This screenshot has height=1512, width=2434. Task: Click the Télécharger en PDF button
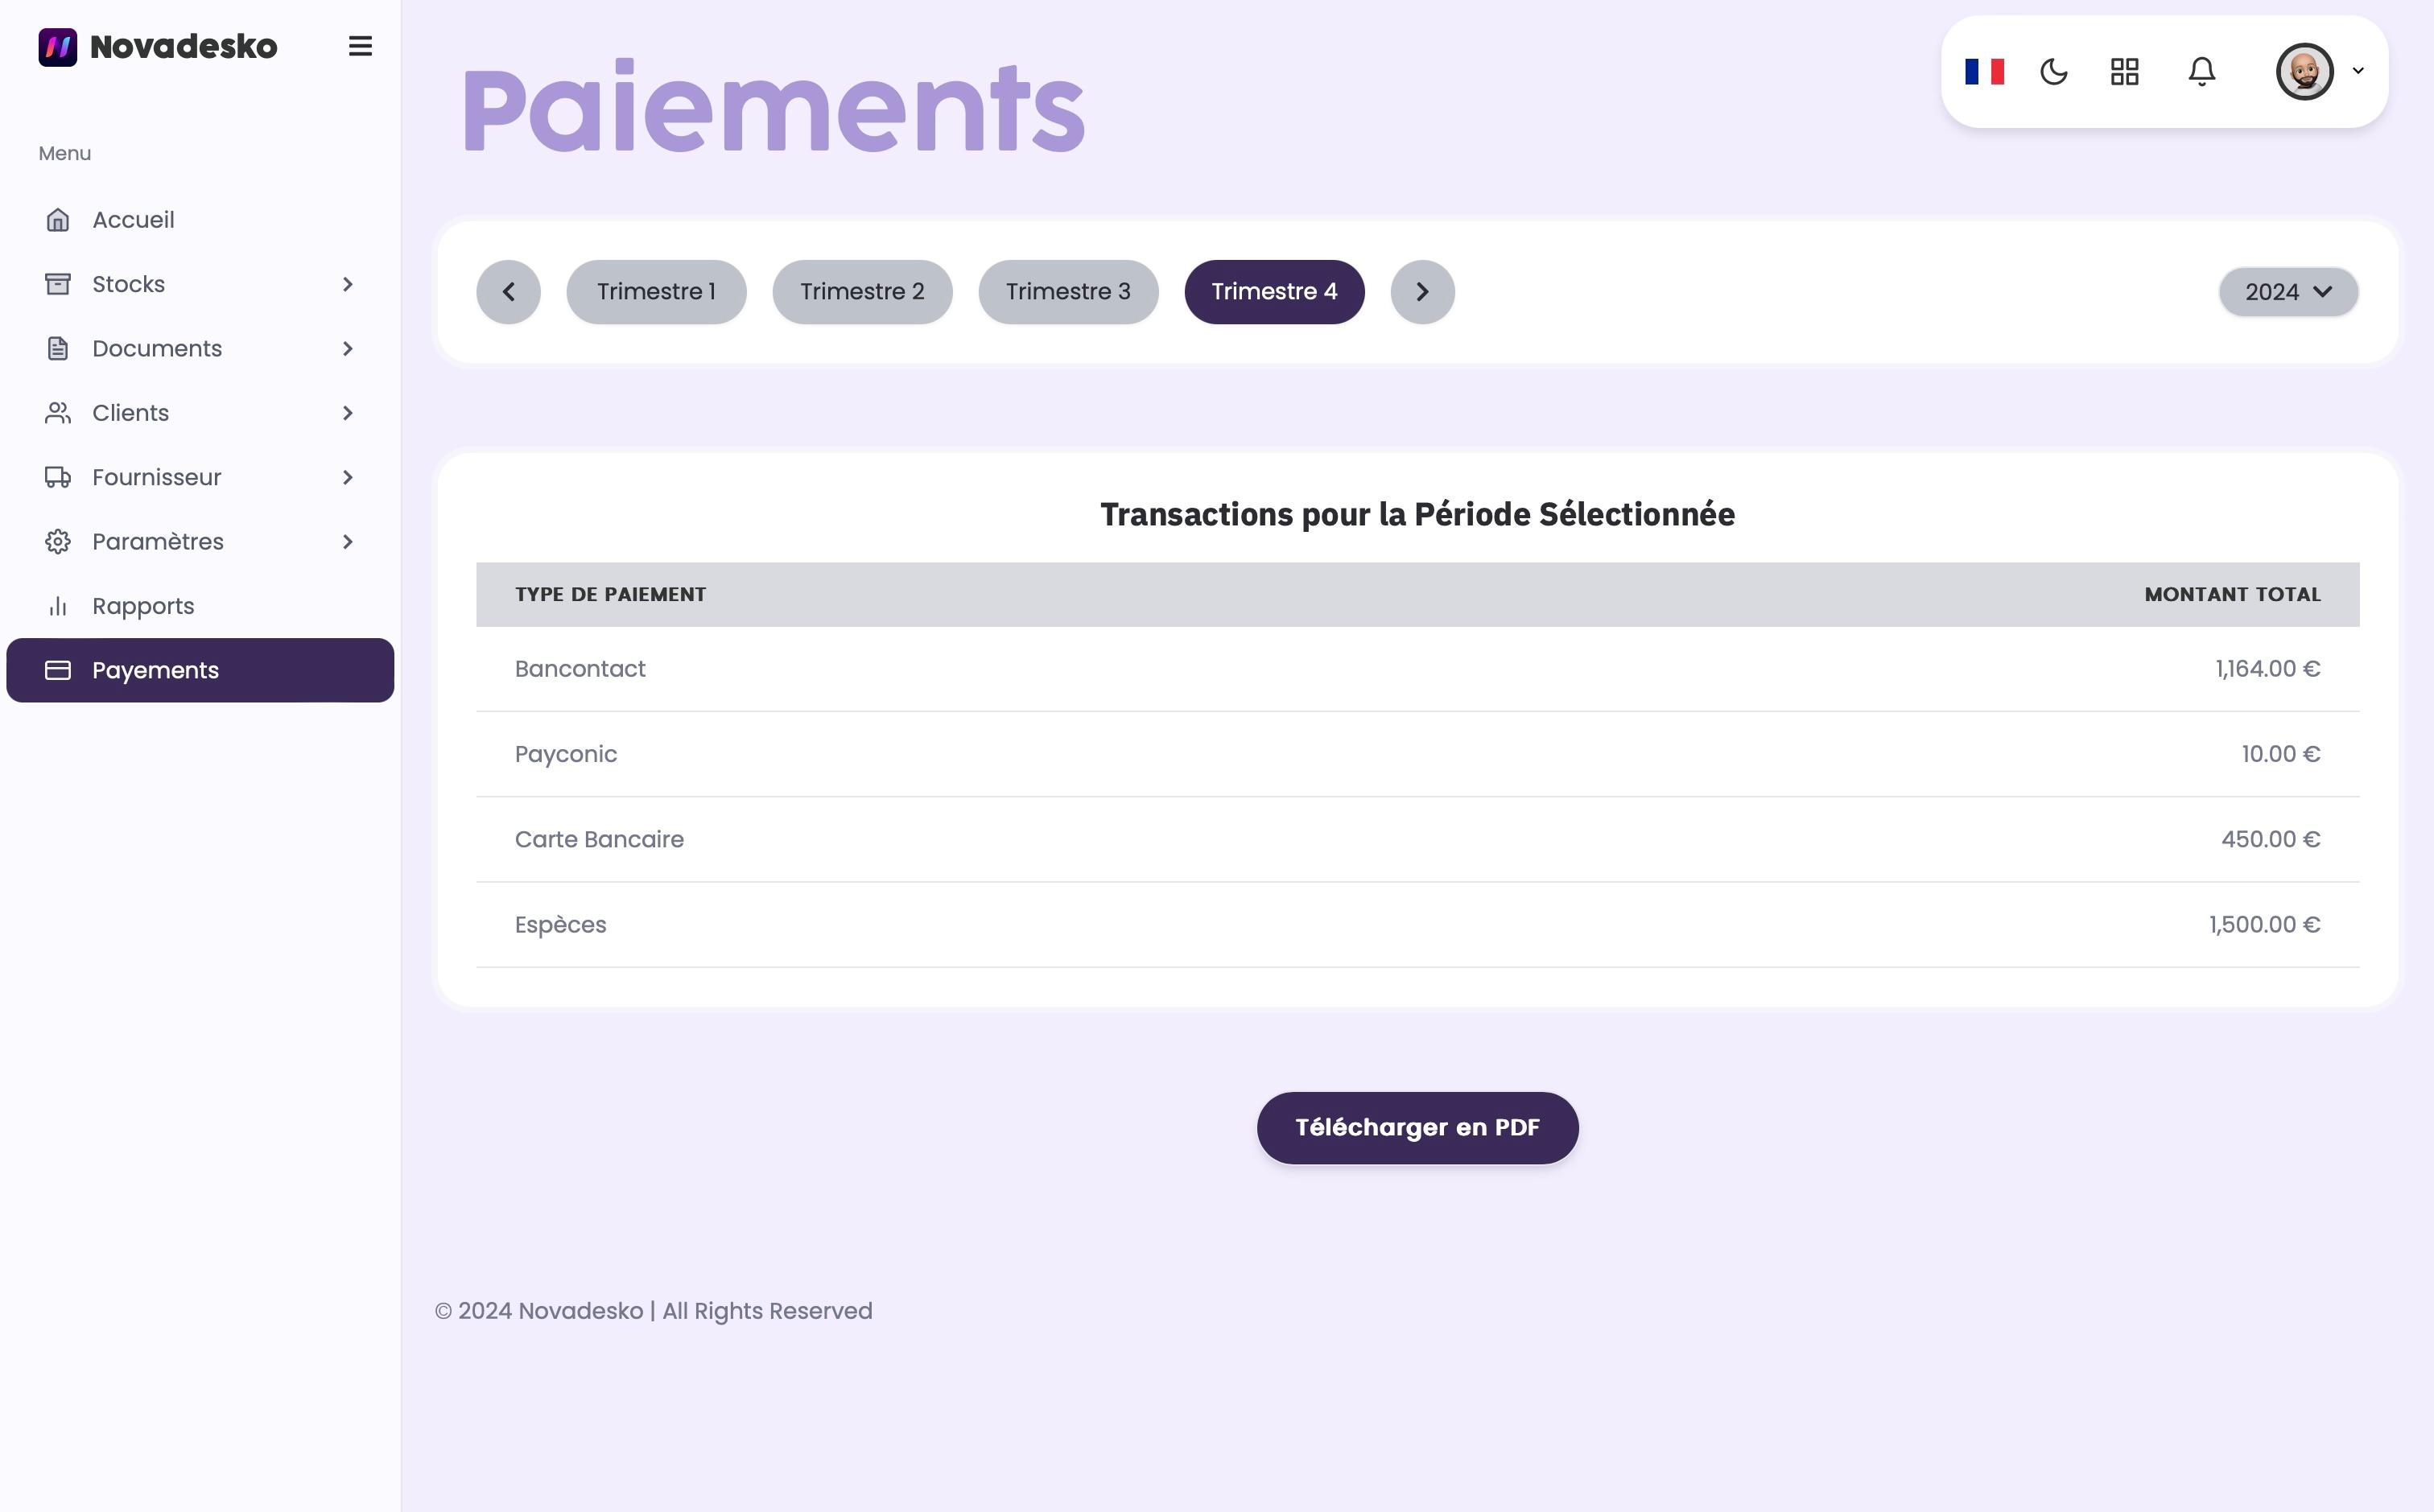1417,1128
